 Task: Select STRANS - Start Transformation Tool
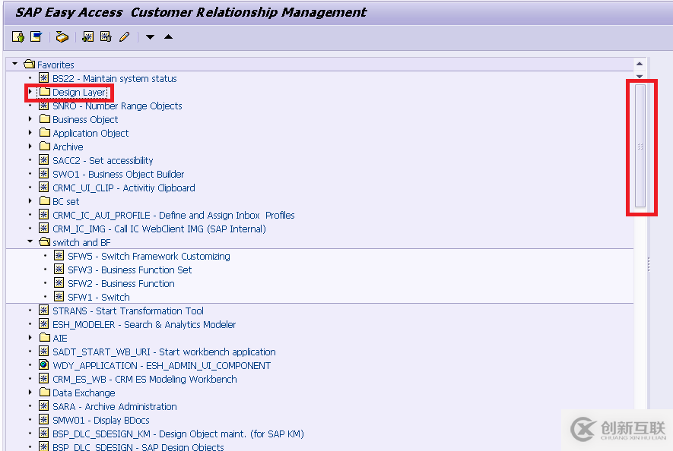pyautogui.click(x=127, y=311)
